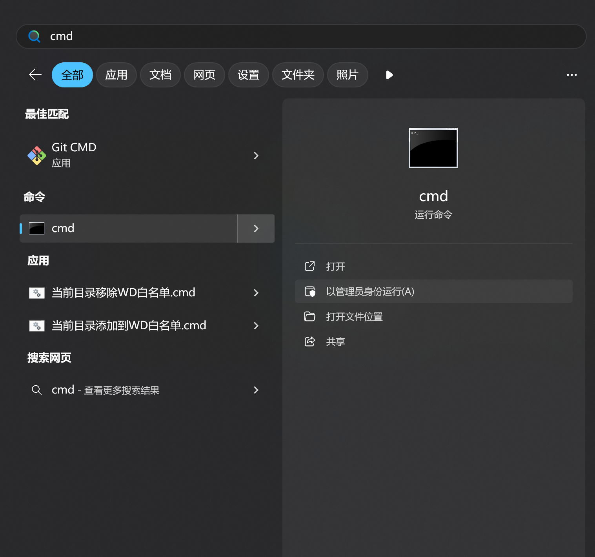Expand chevron for 当前目录添加到WD白名单.cmd
Viewport: 595px width, 557px height.
[x=256, y=326]
